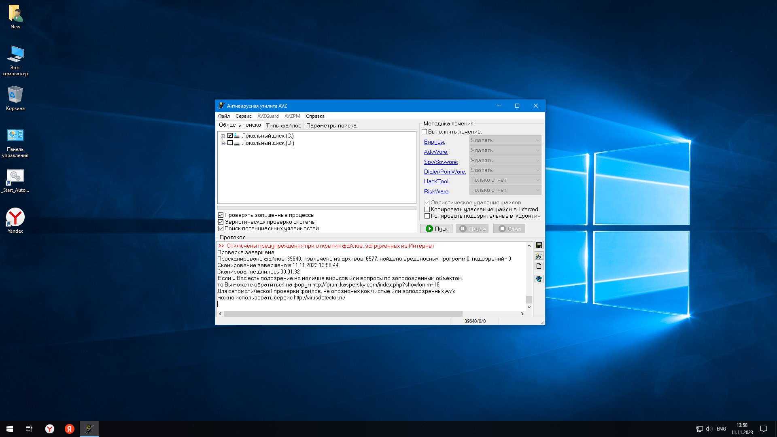Open the Сервис menu

coord(243,116)
